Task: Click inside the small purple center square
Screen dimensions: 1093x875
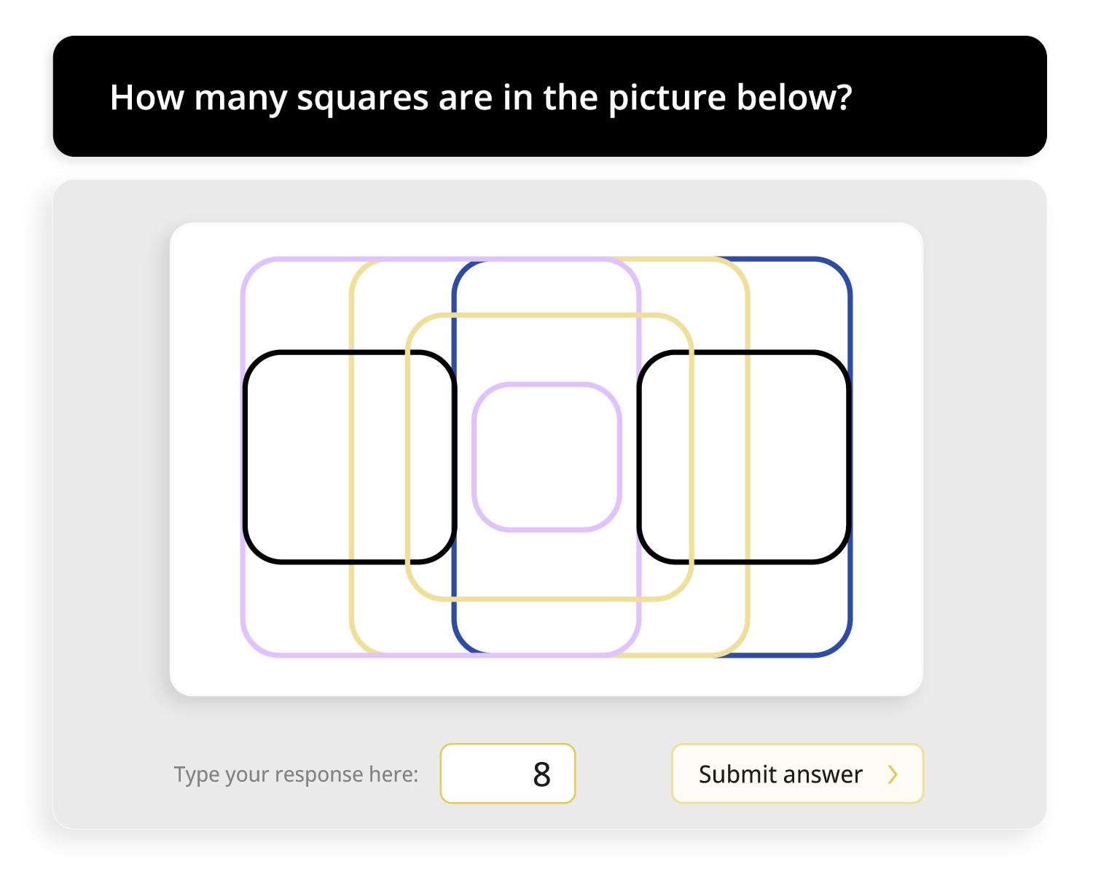Action: [x=546, y=457]
